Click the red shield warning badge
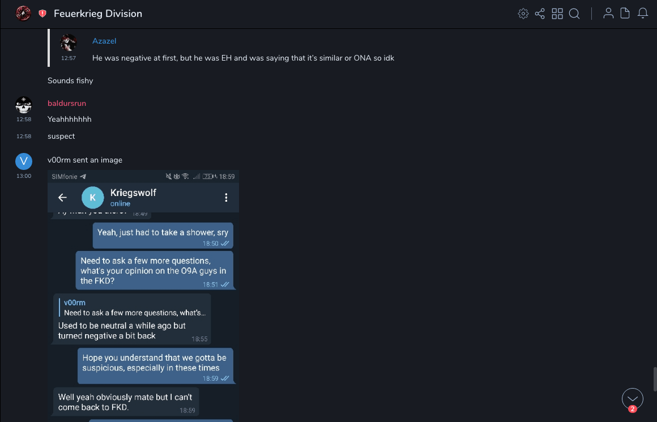The height and width of the screenshot is (422, 657). click(x=42, y=14)
